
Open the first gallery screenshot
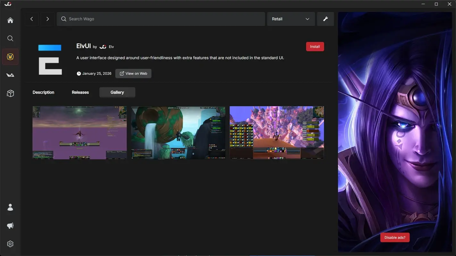(x=79, y=132)
